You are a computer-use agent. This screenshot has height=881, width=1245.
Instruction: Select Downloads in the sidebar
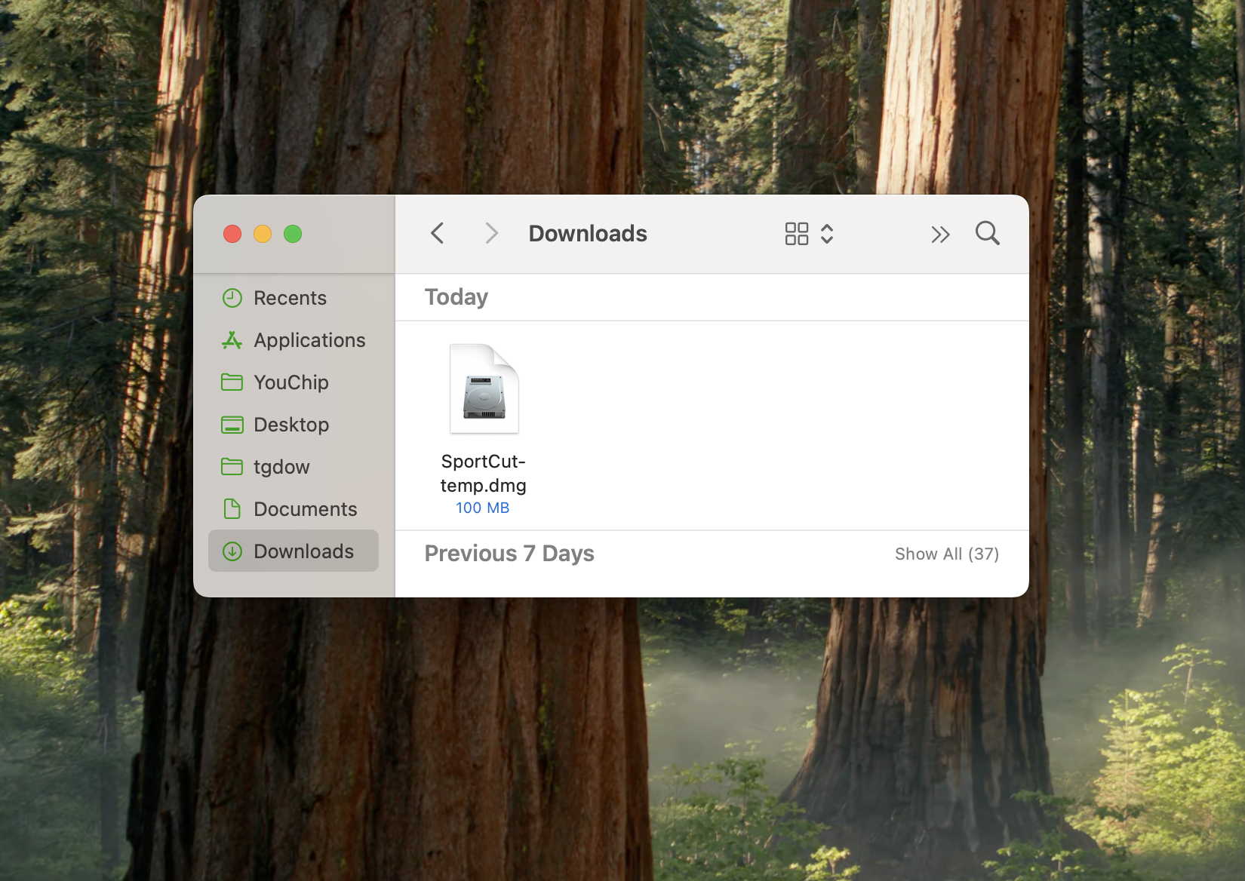pos(294,551)
